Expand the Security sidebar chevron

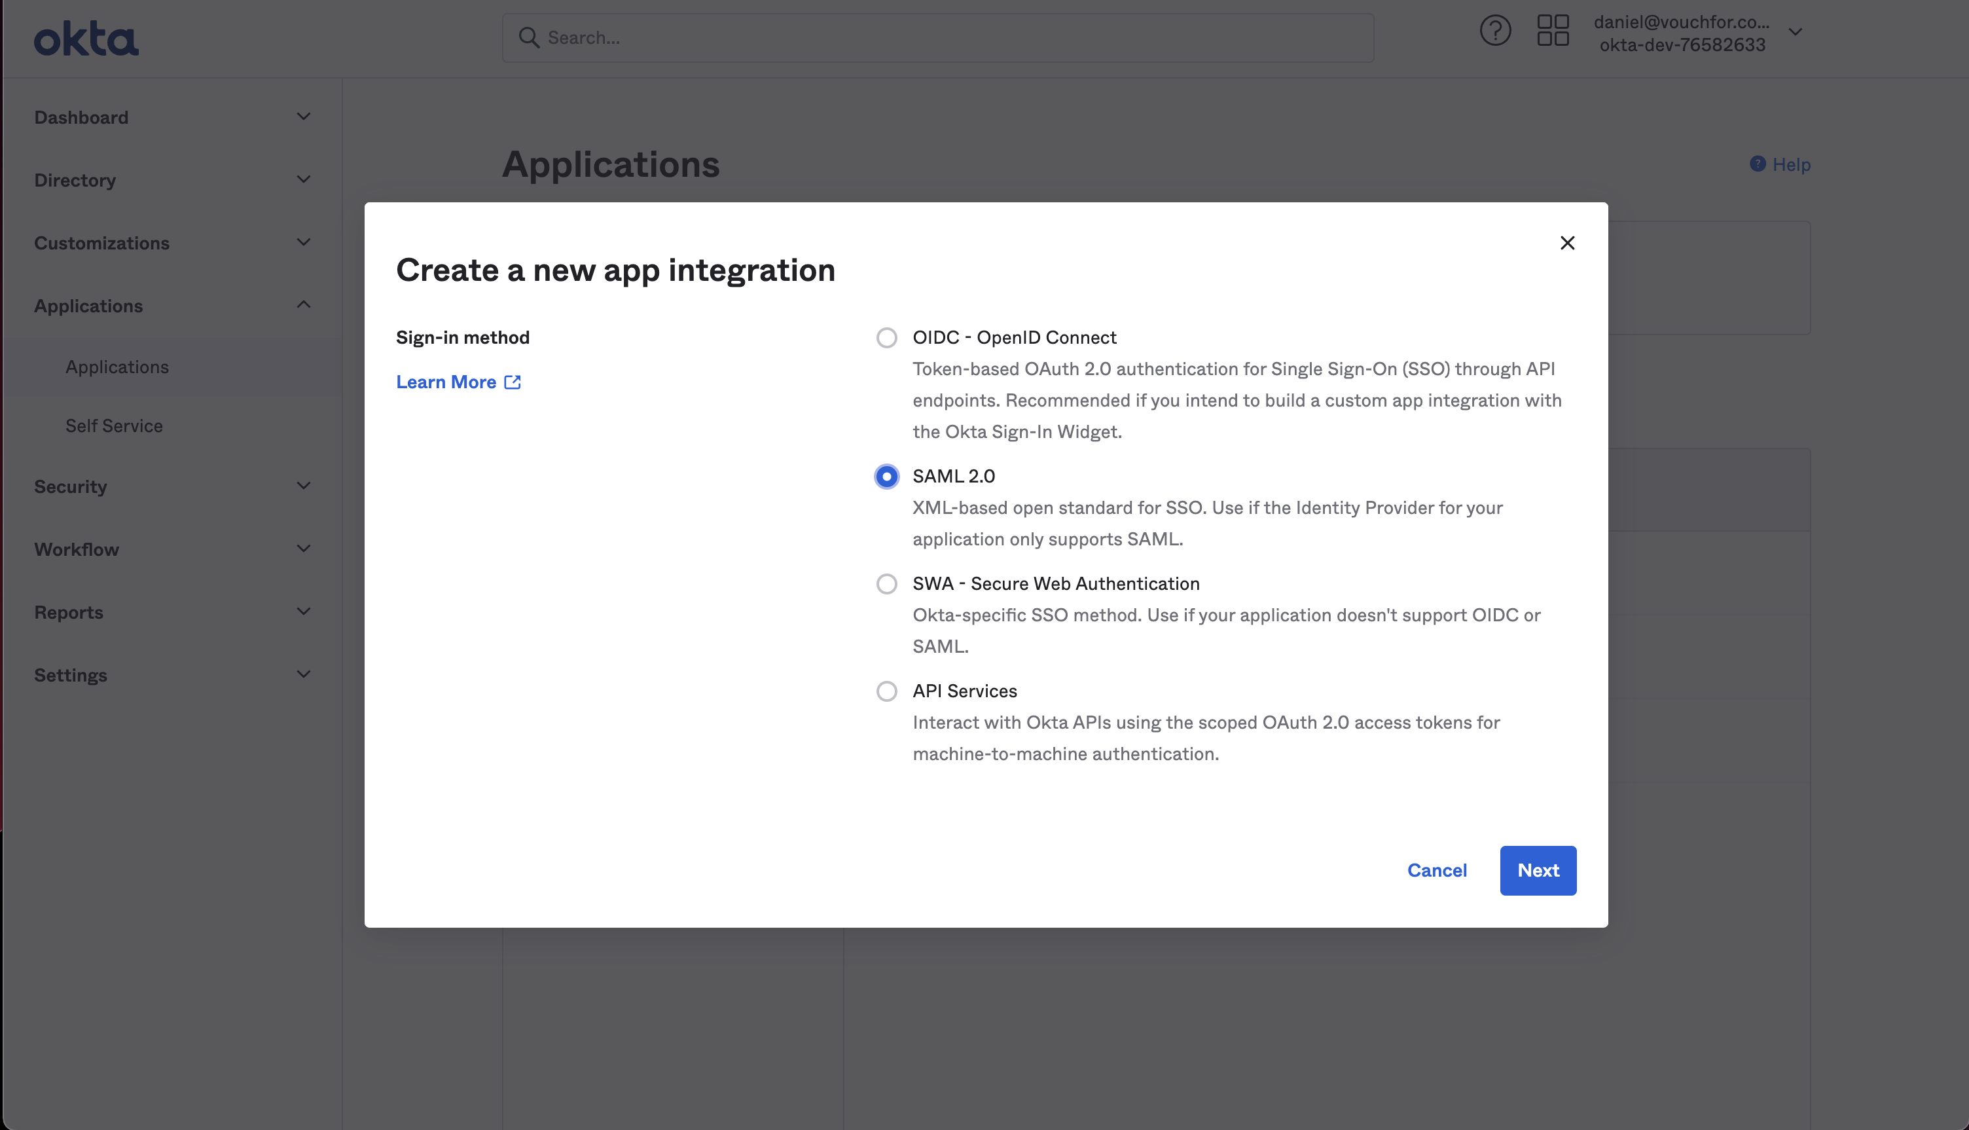(303, 486)
